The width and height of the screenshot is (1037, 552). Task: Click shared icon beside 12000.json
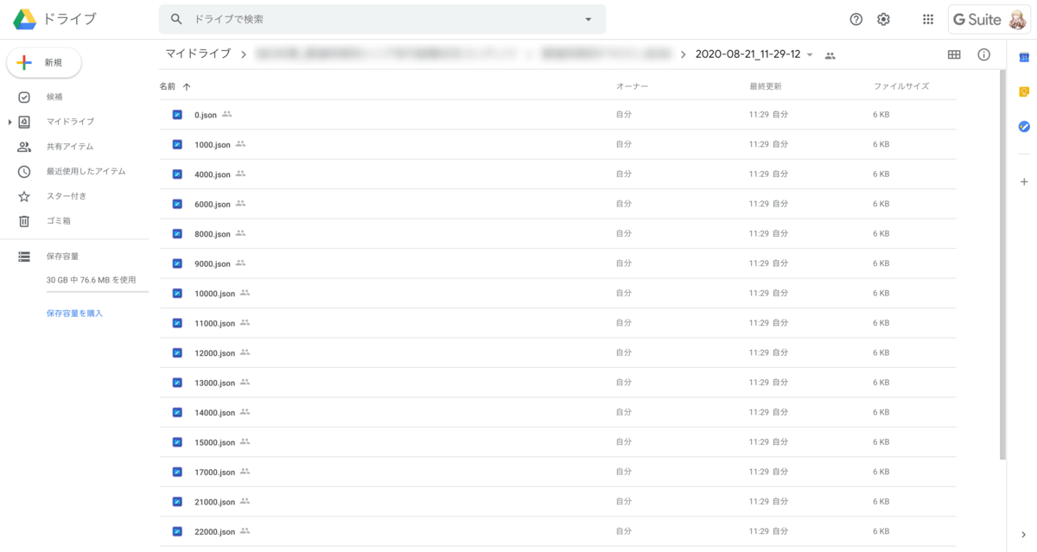245,352
